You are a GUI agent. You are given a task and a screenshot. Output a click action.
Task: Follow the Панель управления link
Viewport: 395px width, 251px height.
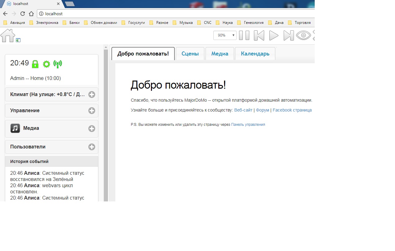(248, 125)
